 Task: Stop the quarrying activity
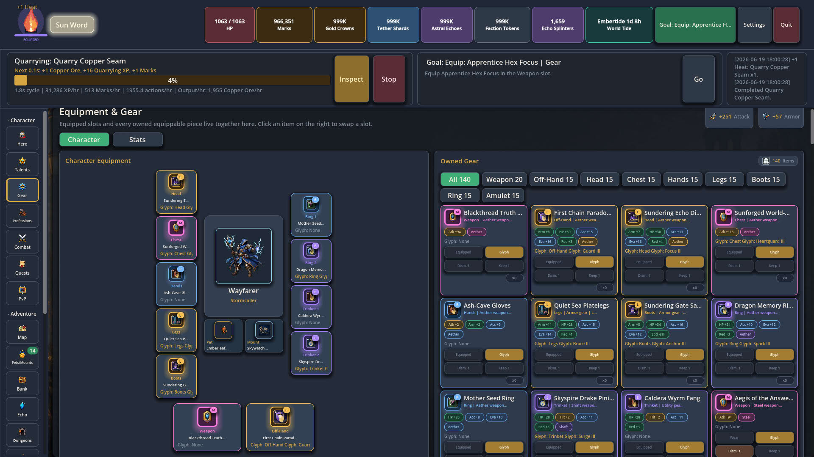pyautogui.click(x=389, y=79)
